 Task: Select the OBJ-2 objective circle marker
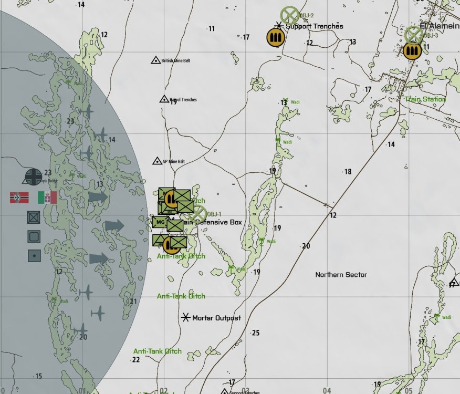(289, 16)
